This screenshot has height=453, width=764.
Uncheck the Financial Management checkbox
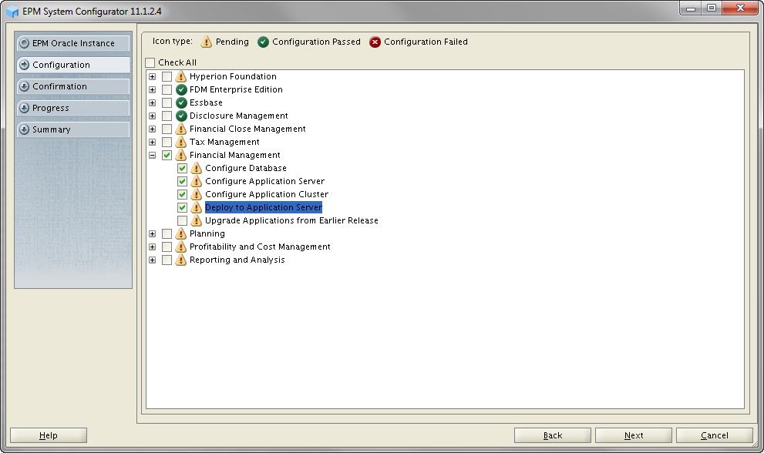(167, 155)
